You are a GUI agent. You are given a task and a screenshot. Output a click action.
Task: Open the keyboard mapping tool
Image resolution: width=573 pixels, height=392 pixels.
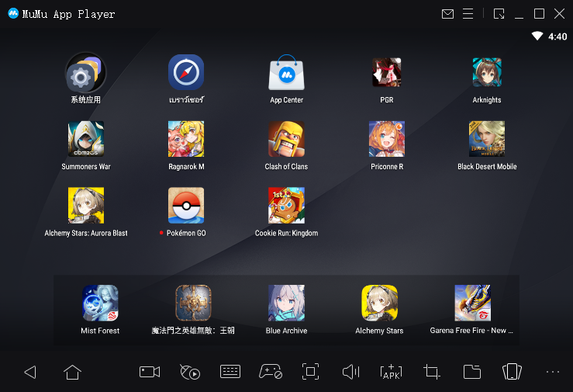[230, 372]
